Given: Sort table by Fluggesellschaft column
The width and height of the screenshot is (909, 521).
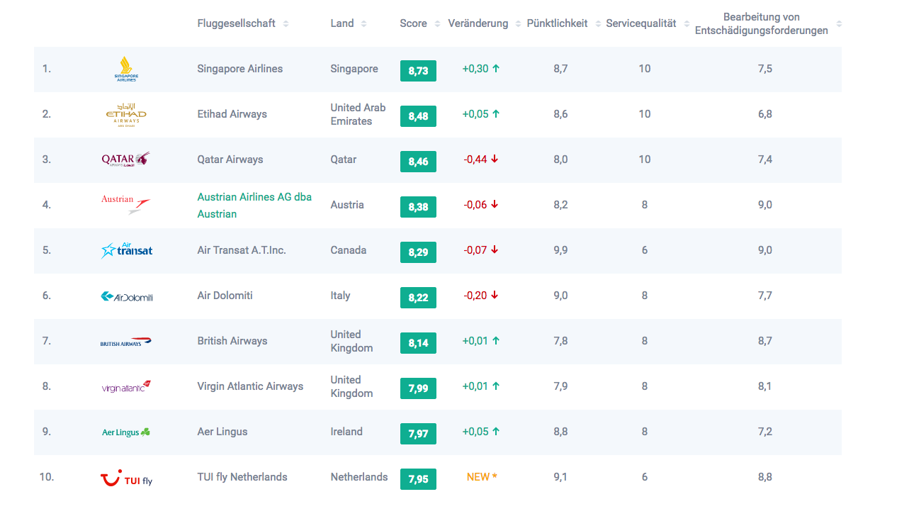Looking at the screenshot, I should [237, 23].
